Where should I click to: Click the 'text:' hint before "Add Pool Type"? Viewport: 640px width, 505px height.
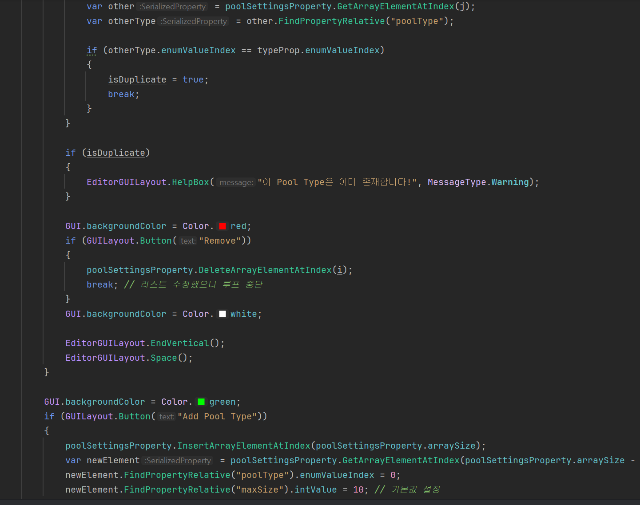click(167, 417)
